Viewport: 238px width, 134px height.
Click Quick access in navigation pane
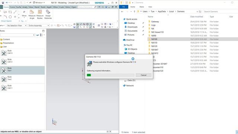pos(131,19)
